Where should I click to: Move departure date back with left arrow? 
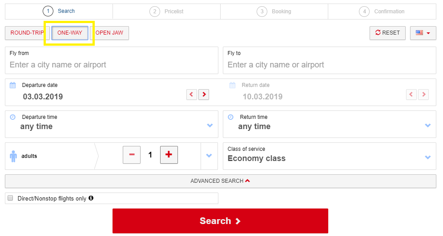point(192,94)
